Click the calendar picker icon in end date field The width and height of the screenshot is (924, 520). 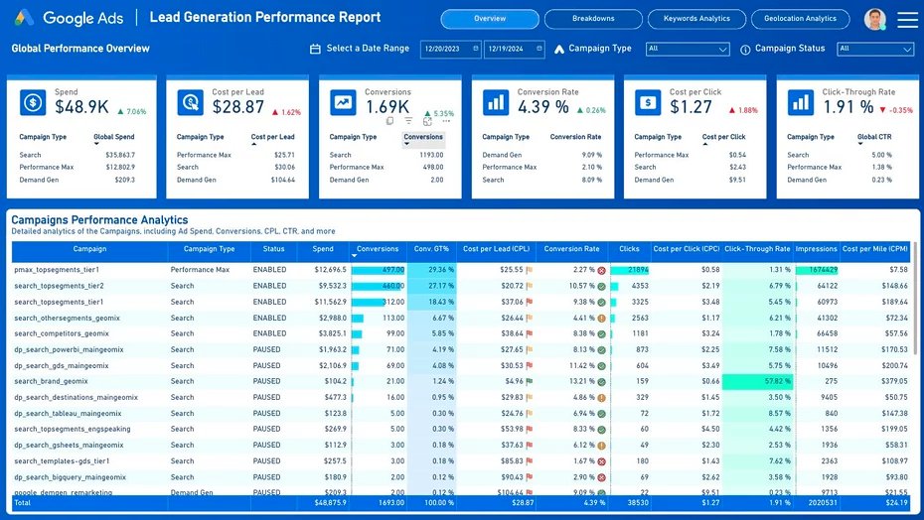coord(539,49)
